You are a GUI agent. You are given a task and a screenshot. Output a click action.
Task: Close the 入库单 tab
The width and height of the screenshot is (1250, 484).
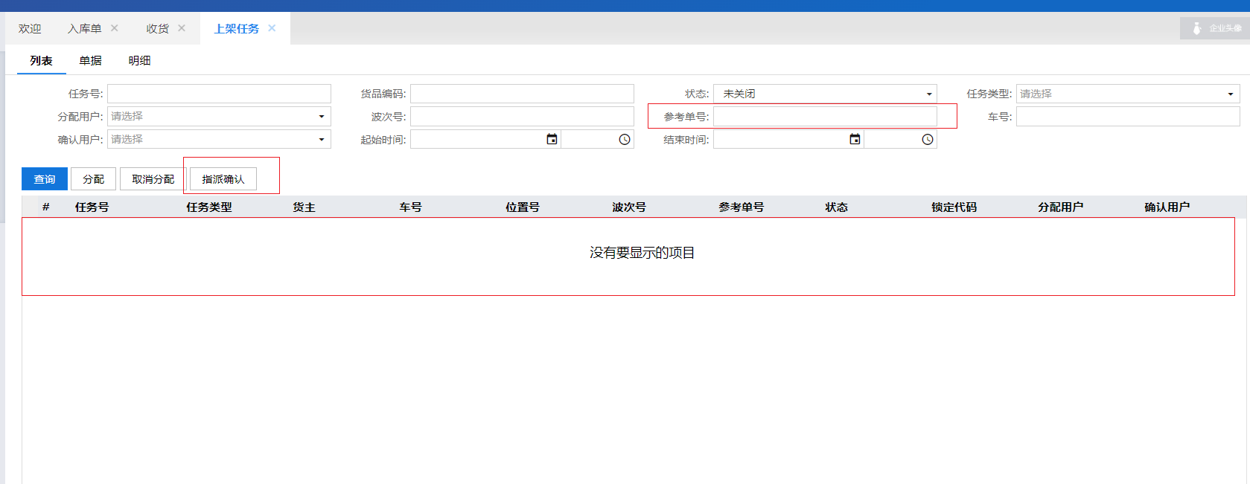(115, 28)
